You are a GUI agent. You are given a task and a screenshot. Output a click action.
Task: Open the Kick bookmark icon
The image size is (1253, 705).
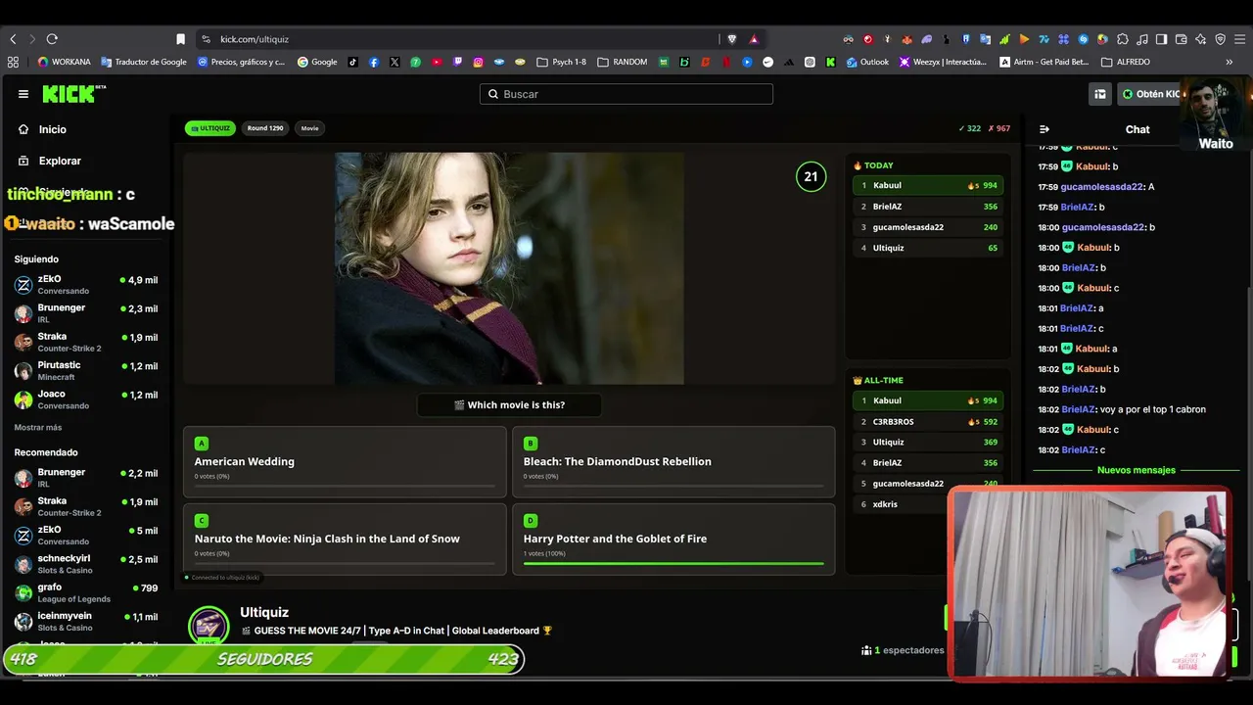coord(830,62)
